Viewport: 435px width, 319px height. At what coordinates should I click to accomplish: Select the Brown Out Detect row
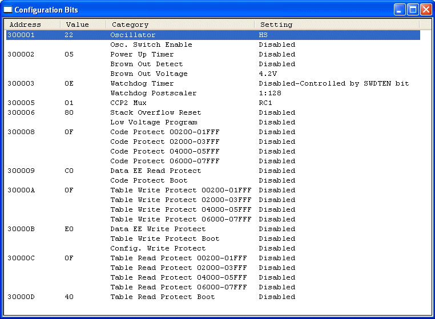[x=213, y=64]
